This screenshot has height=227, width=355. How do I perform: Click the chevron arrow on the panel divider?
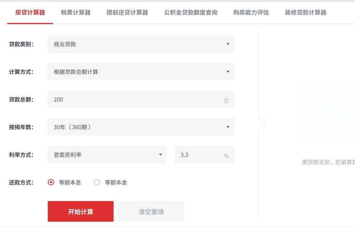pyautogui.click(x=263, y=123)
